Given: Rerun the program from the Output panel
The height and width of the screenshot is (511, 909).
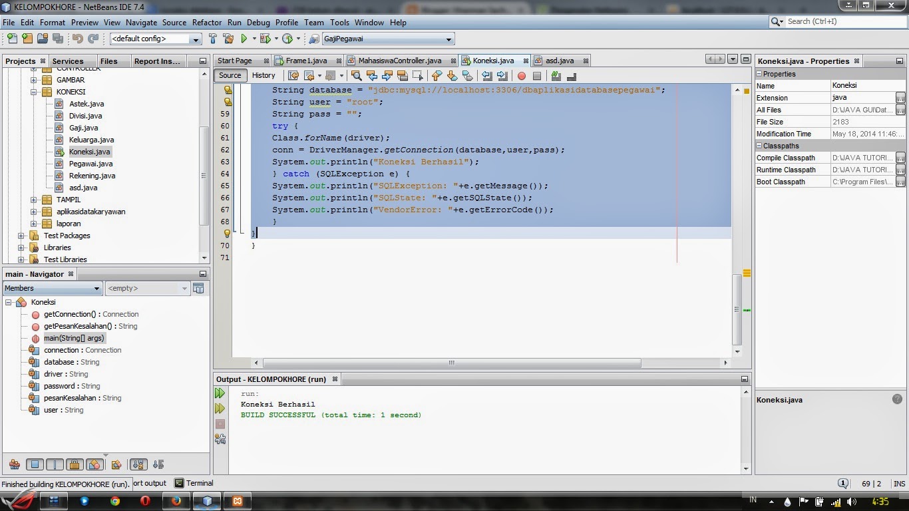Looking at the screenshot, I should click(x=220, y=393).
